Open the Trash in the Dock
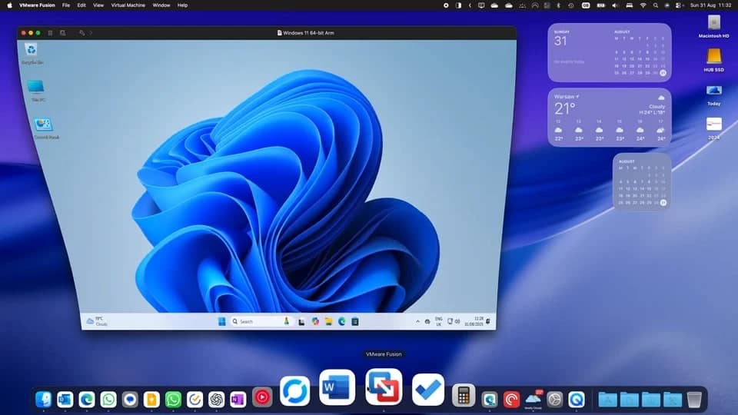The height and width of the screenshot is (415, 738). coord(694,399)
